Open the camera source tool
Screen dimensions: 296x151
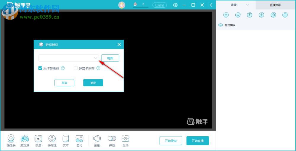11,141
